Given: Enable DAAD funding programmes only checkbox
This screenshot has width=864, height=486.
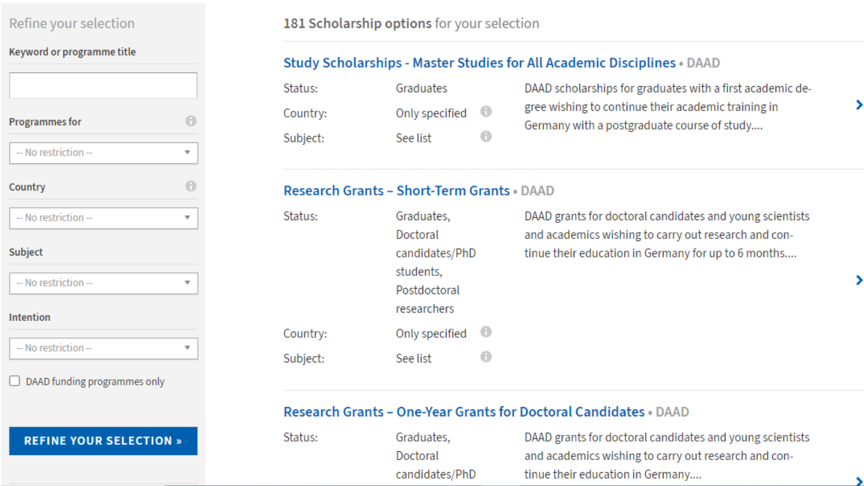Looking at the screenshot, I should 15,381.
